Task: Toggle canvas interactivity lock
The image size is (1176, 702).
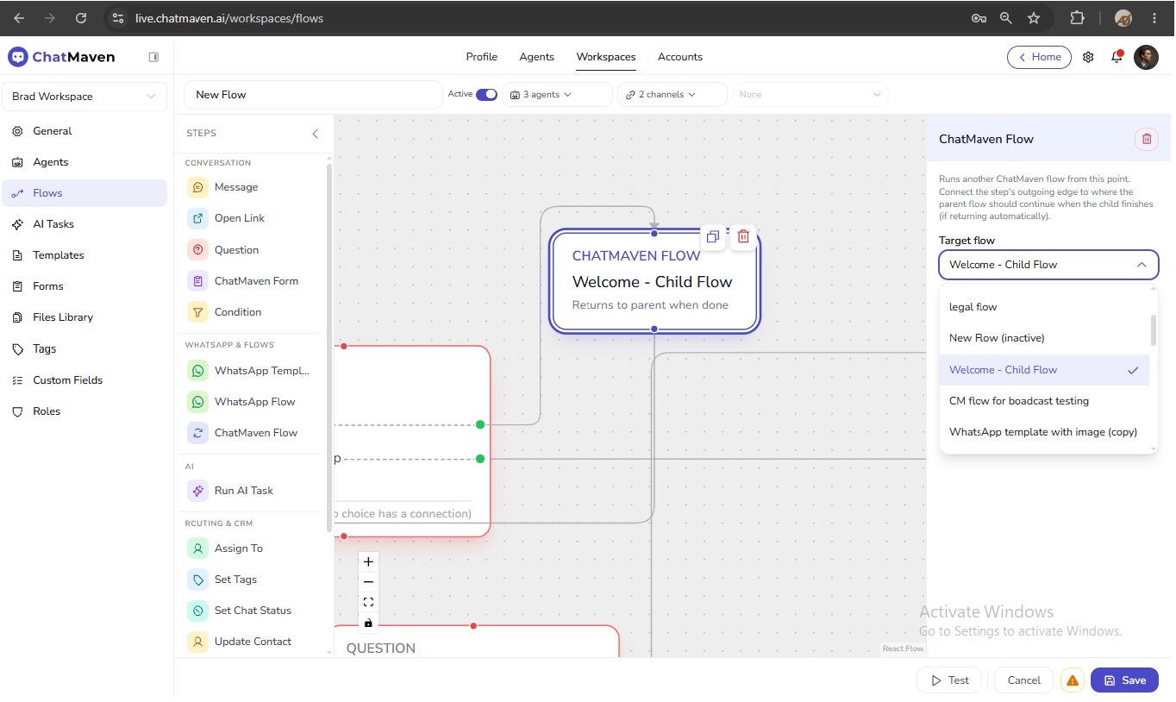Action: tap(369, 623)
